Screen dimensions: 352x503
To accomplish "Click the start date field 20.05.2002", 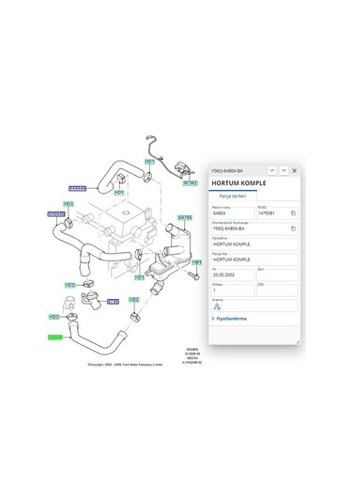I will tap(233, 275).
